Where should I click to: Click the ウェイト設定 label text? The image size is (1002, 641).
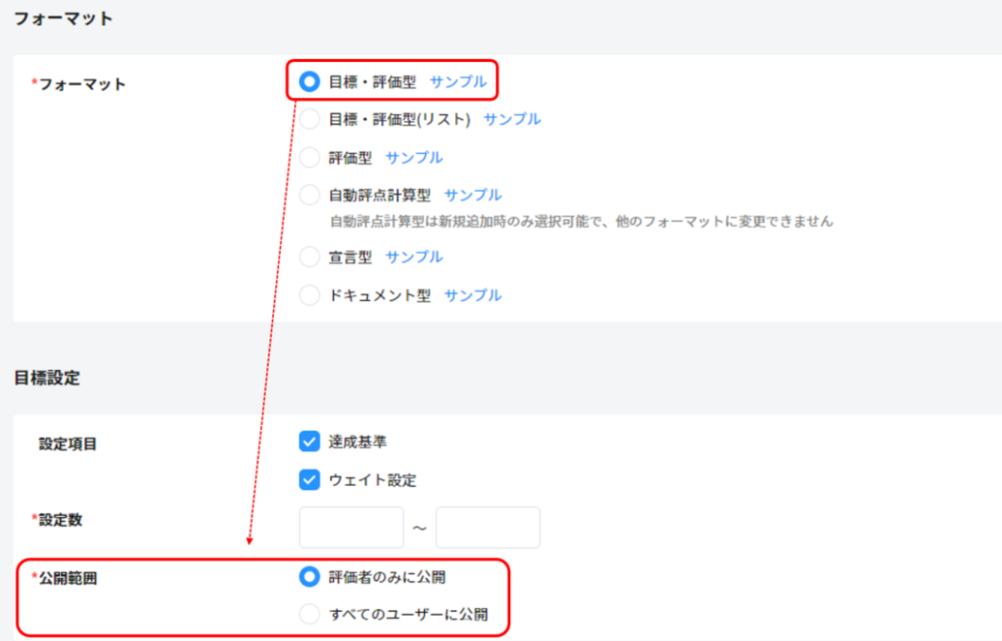372,479
